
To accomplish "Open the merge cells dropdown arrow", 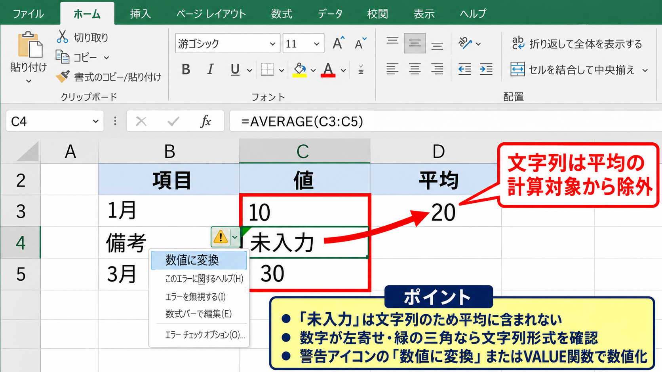I will point(645,70).
